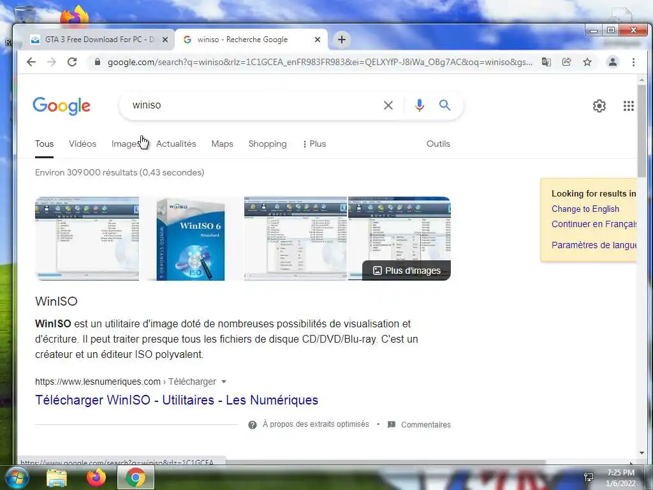
Task: Click Plus d'images button
Action: [406, 271]
